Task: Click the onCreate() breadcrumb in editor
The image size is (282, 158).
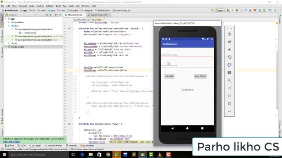Action: pyautogui.click(x=97, y=20)
